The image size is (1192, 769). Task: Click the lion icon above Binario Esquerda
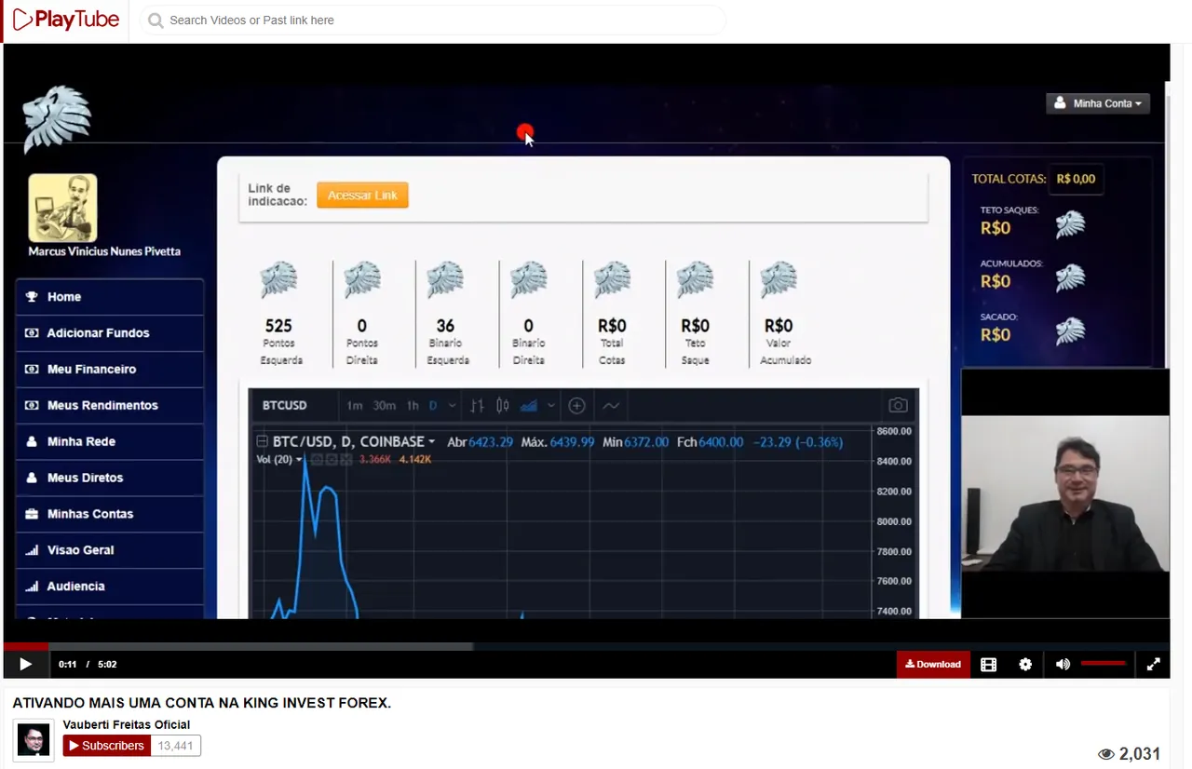tap(445, 279)
